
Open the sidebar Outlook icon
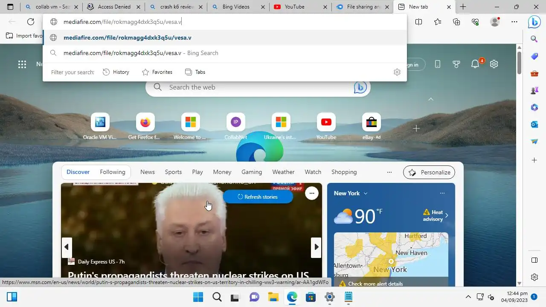pyautogui.click(x=534, y=125)
